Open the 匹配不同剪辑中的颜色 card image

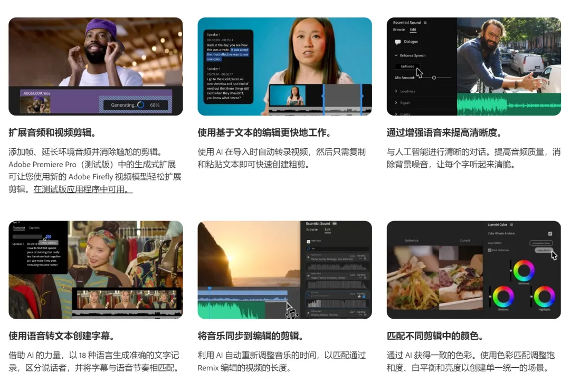click(473, 270)
